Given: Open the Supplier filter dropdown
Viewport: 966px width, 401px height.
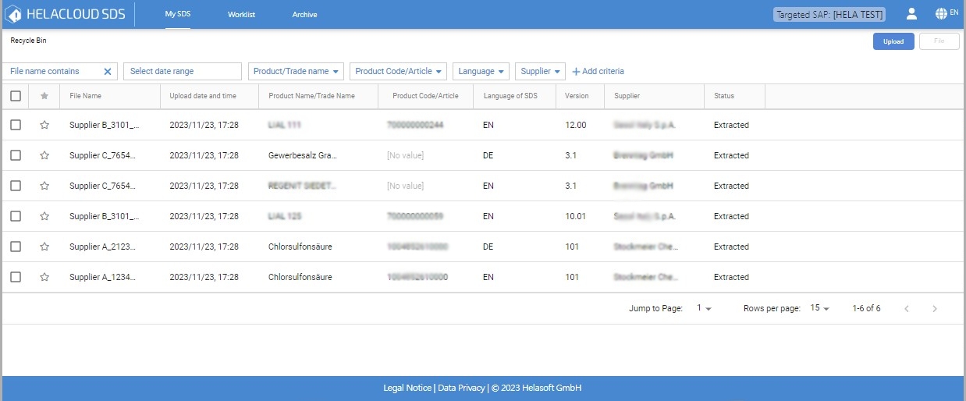Looking at the screenshot, I should point(540,72).
